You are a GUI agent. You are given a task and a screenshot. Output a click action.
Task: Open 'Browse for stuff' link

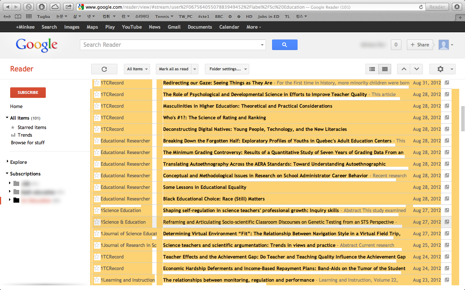coord(28,142)
